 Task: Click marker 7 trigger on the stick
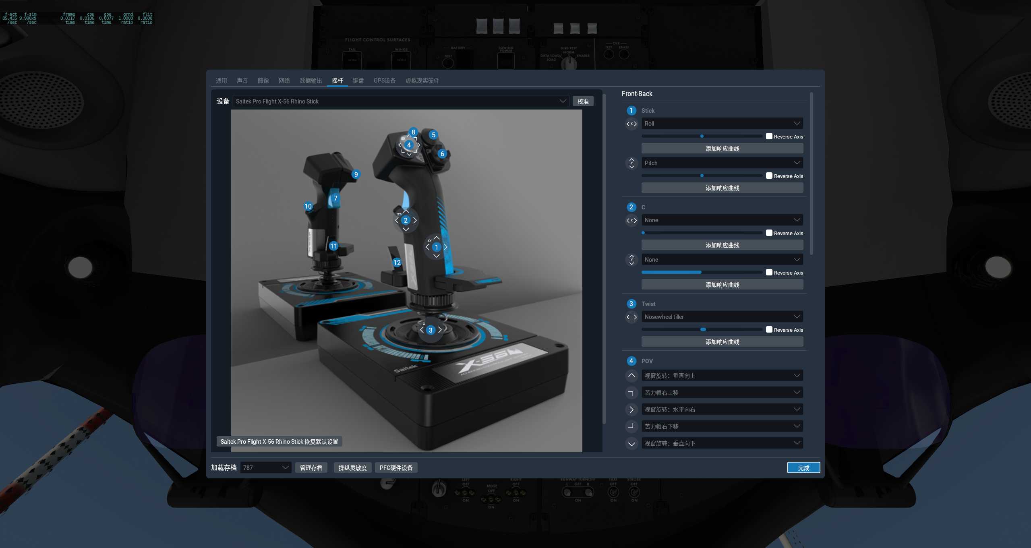335,198
